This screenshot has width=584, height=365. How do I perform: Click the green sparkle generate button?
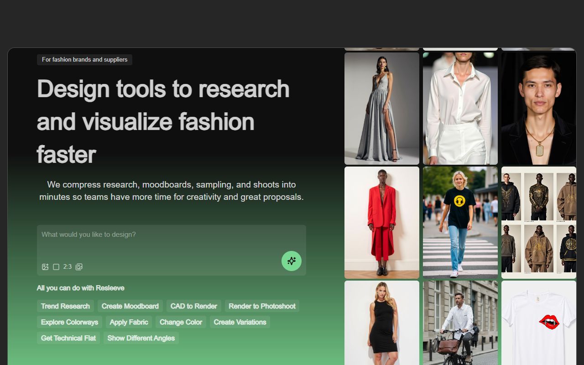[291, 261]
